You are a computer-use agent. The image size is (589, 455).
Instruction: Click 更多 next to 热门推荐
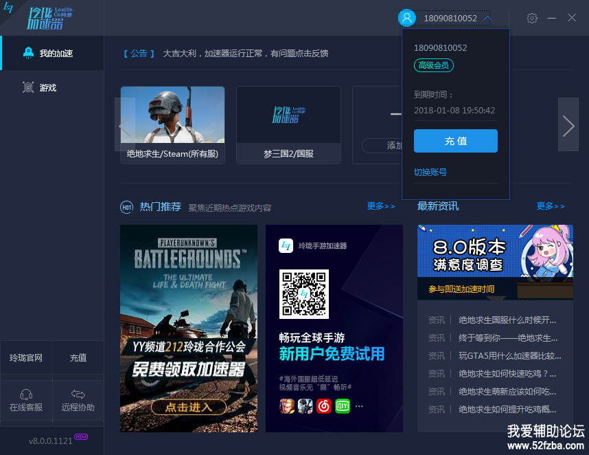point(381,206)
